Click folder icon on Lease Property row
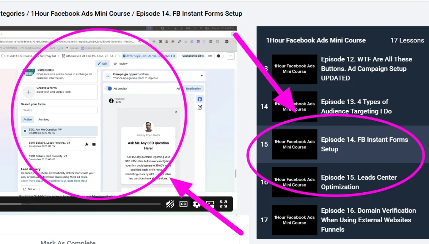Viewport: 429px width, 244px height. click(x=94, y=144)
